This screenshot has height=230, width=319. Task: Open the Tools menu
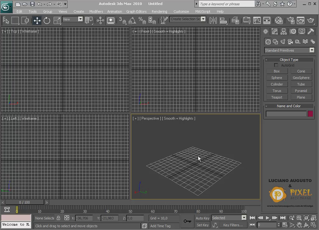[x=33, y=12]
